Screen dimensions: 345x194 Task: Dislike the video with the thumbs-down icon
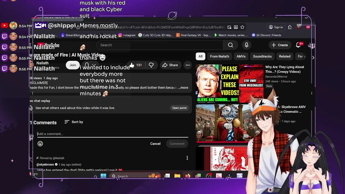point(151,65)
